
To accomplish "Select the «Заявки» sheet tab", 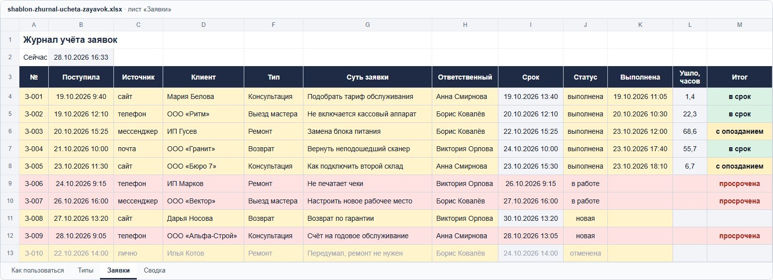I will 118,271.
